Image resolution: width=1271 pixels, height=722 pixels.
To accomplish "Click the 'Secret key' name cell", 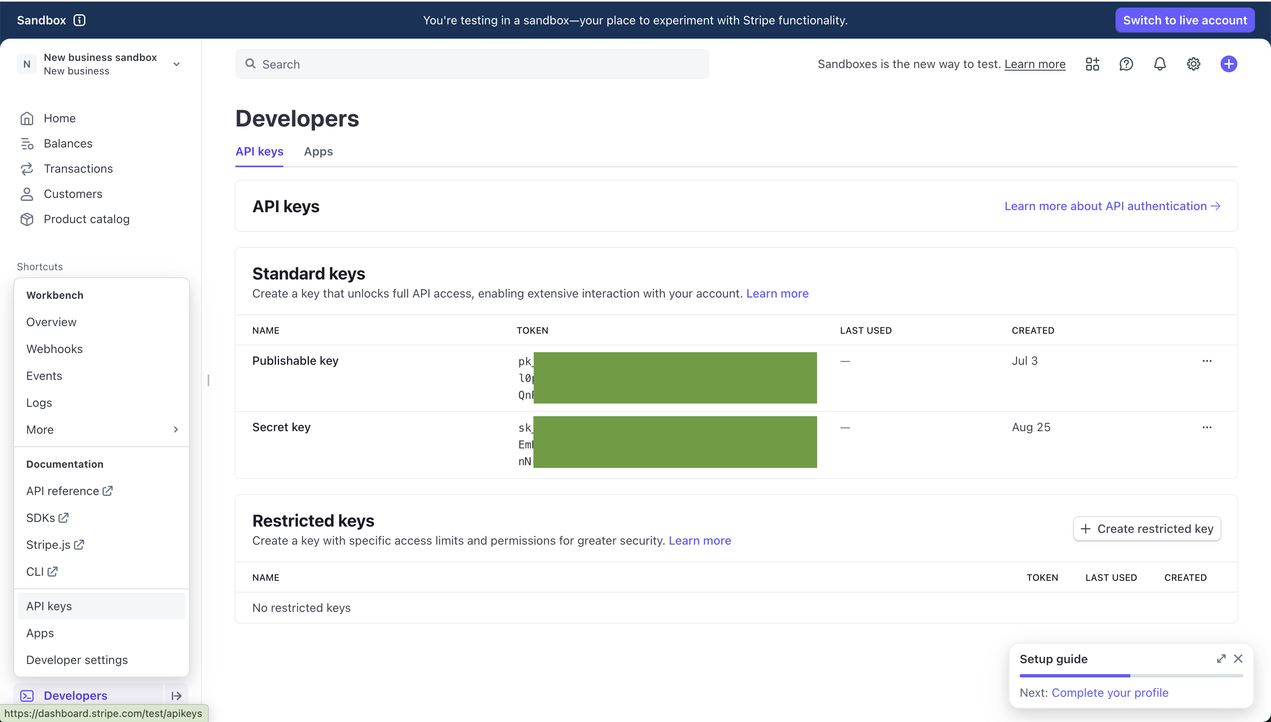I will point(281,427).
